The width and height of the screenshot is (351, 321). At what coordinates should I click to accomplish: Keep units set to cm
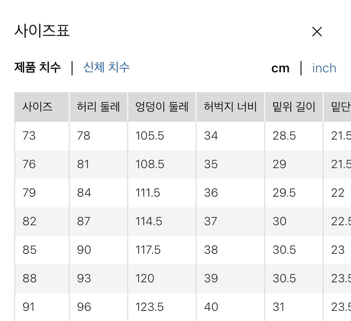pos(280,68)
